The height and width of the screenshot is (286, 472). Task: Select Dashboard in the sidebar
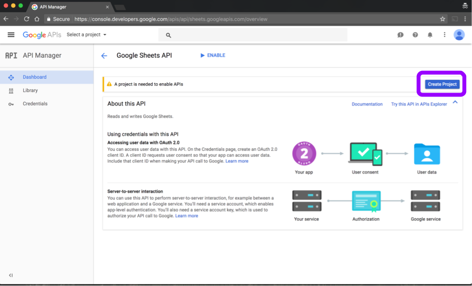coord(34,77)
